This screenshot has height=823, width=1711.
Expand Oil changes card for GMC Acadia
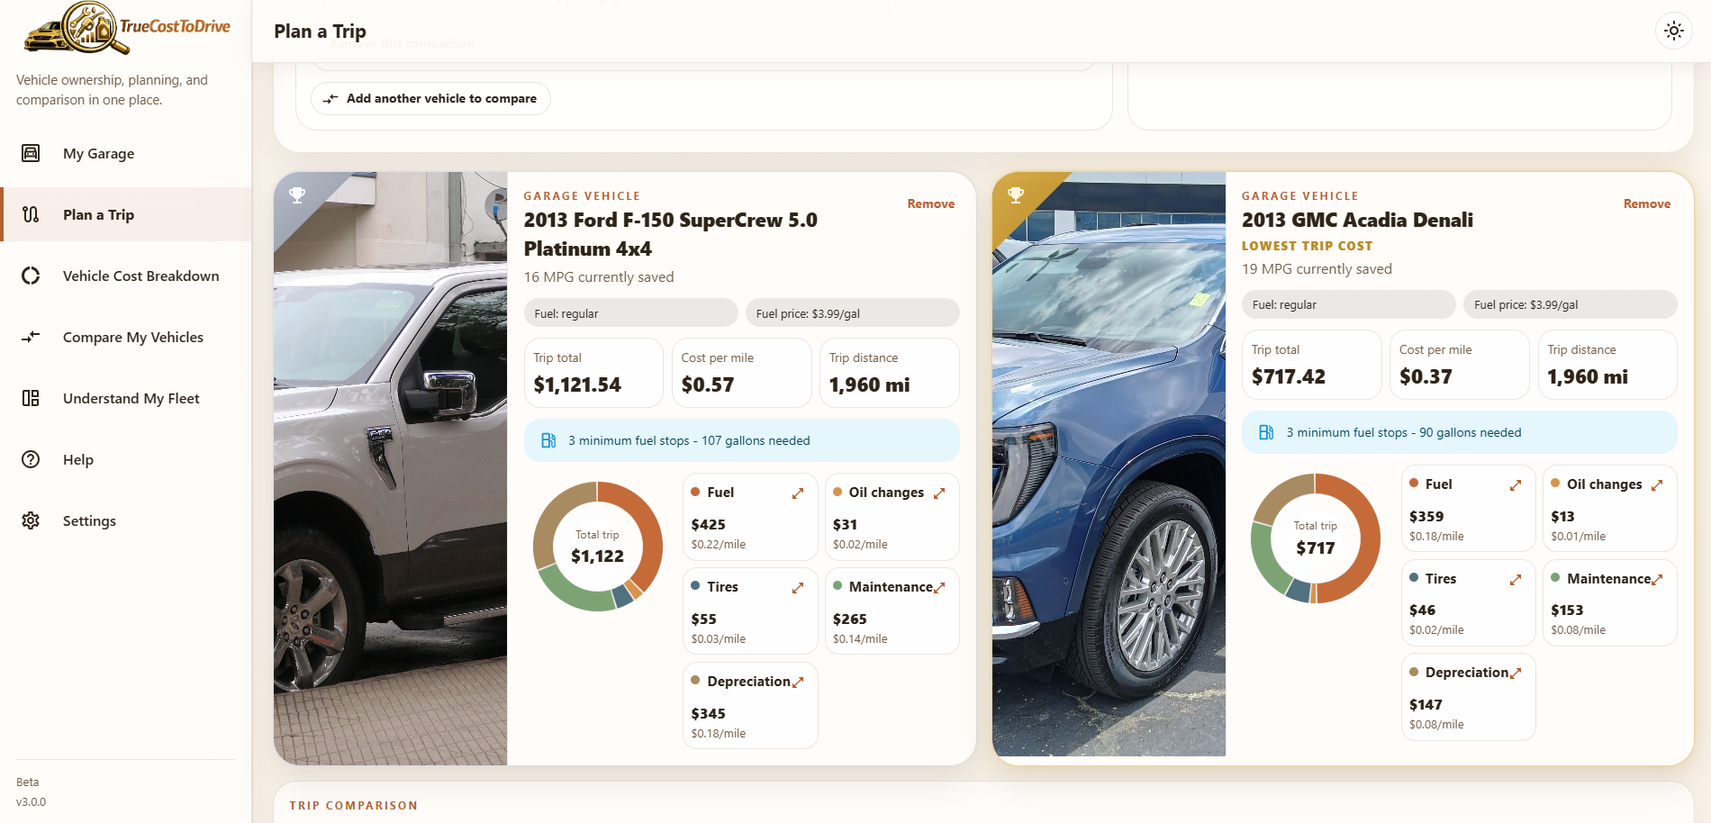pyautogui.click(x=1657, y=484)
